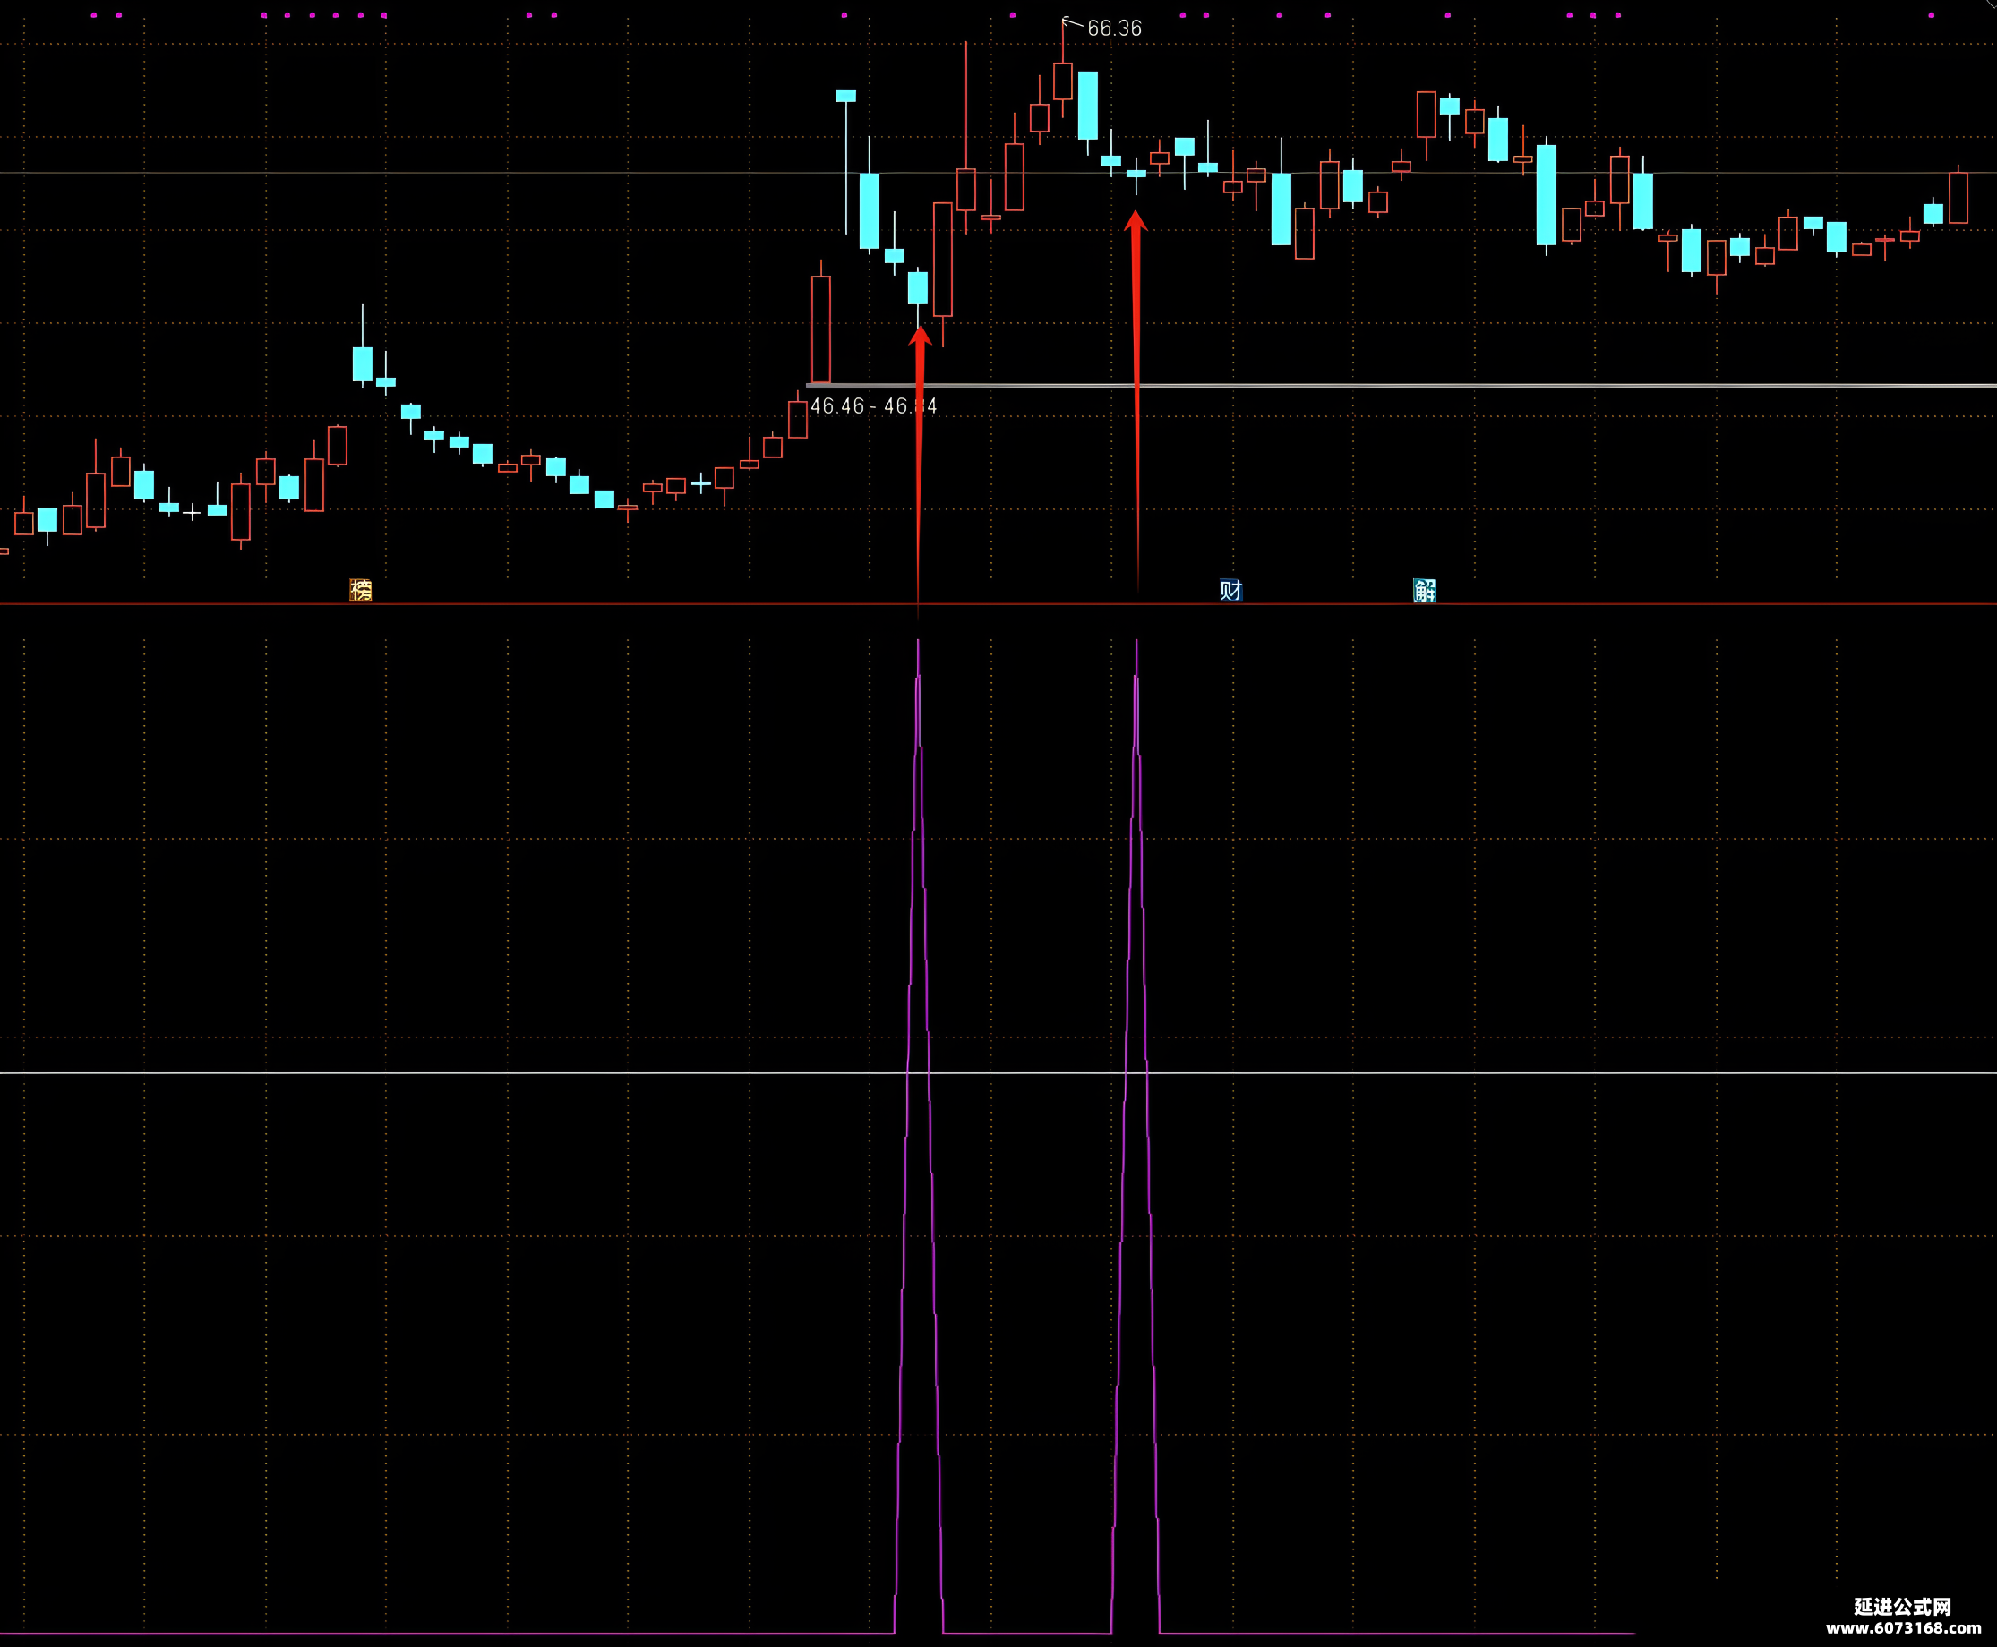This screenshot has height=1647, width=1997.
Task: Select the highest candlestick under 66.36
Action: pyautogui.click(x=1063, y=81)
